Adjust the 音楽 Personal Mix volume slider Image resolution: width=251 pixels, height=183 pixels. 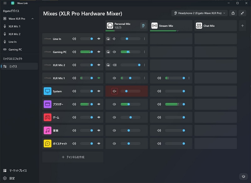[x=131, y=131]
